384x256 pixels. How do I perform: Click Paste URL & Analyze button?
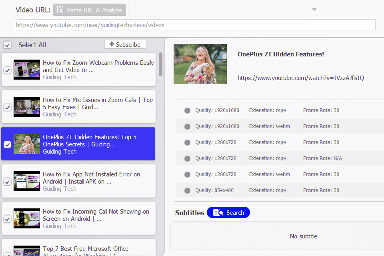[90, 10]
